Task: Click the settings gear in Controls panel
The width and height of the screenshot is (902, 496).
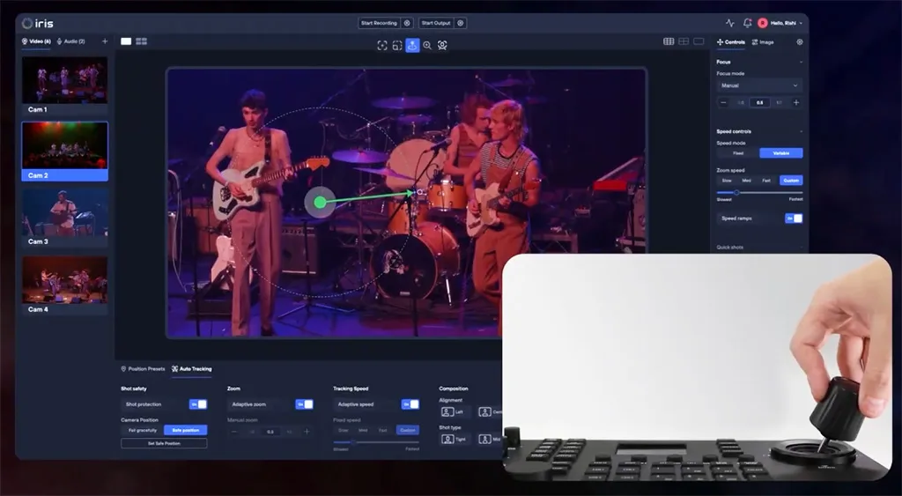Action: [x=800, y=41]
